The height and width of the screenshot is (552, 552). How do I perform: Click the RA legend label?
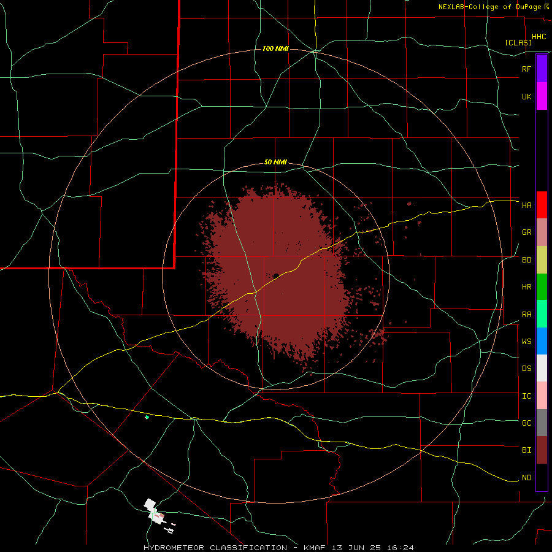point(526,315)
